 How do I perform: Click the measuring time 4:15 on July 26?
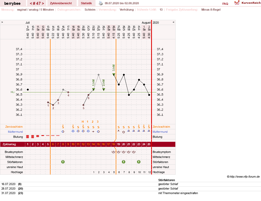pos(114,36)
